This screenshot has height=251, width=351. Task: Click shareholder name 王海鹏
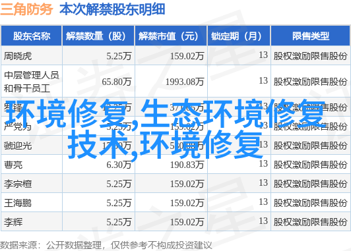pyautogui.click(x=18, y=203)
